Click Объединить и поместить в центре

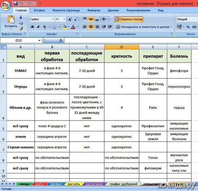coord(142,27)
